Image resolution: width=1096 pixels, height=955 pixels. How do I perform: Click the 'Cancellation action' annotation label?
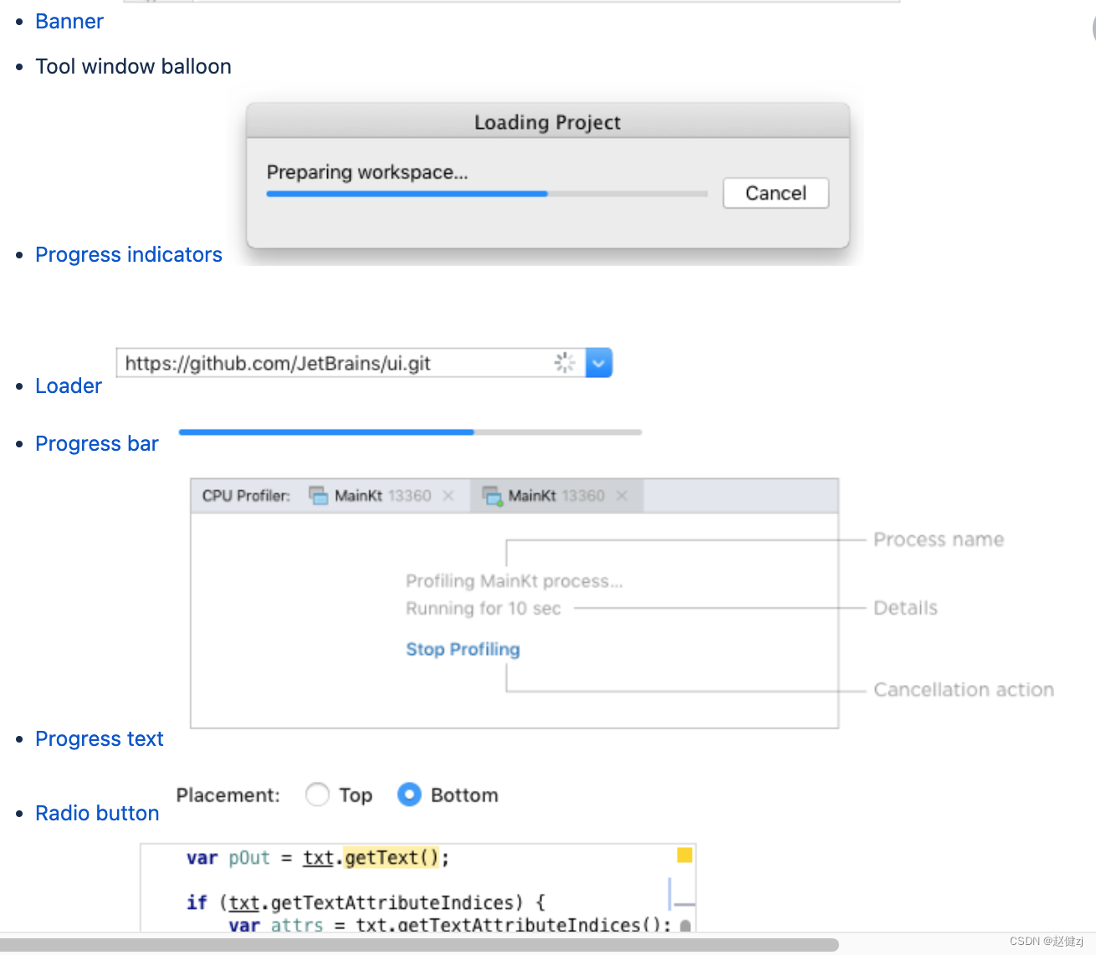[x=963, y=690]
